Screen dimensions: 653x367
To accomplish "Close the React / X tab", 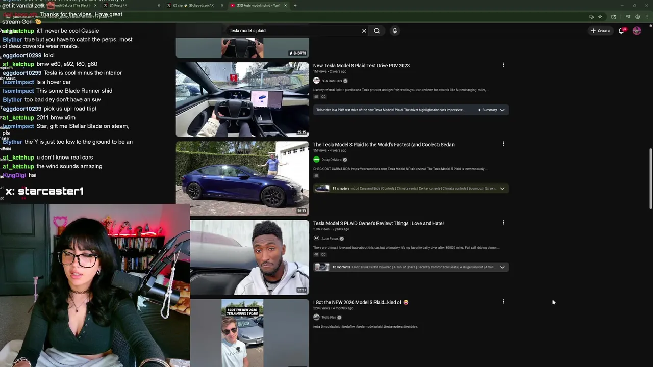I will point(159,5).
